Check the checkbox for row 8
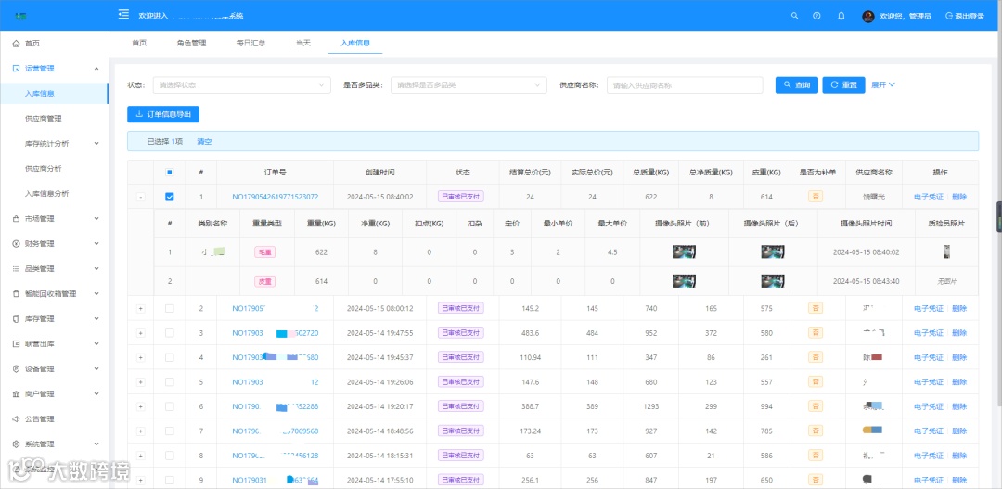The width and height of the screenshot is (1002, 489). 170,456
